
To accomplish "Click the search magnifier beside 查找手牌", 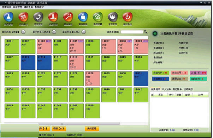I will (x=146, y=32).
